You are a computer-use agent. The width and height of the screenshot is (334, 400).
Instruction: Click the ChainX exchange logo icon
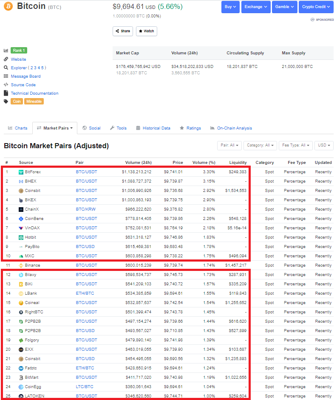[x=21, y=209]
